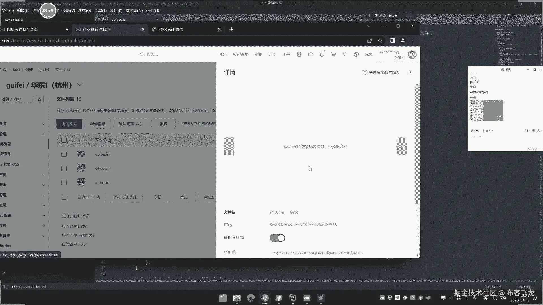Check the box for uploads/ folder

[x=64, y=154]
